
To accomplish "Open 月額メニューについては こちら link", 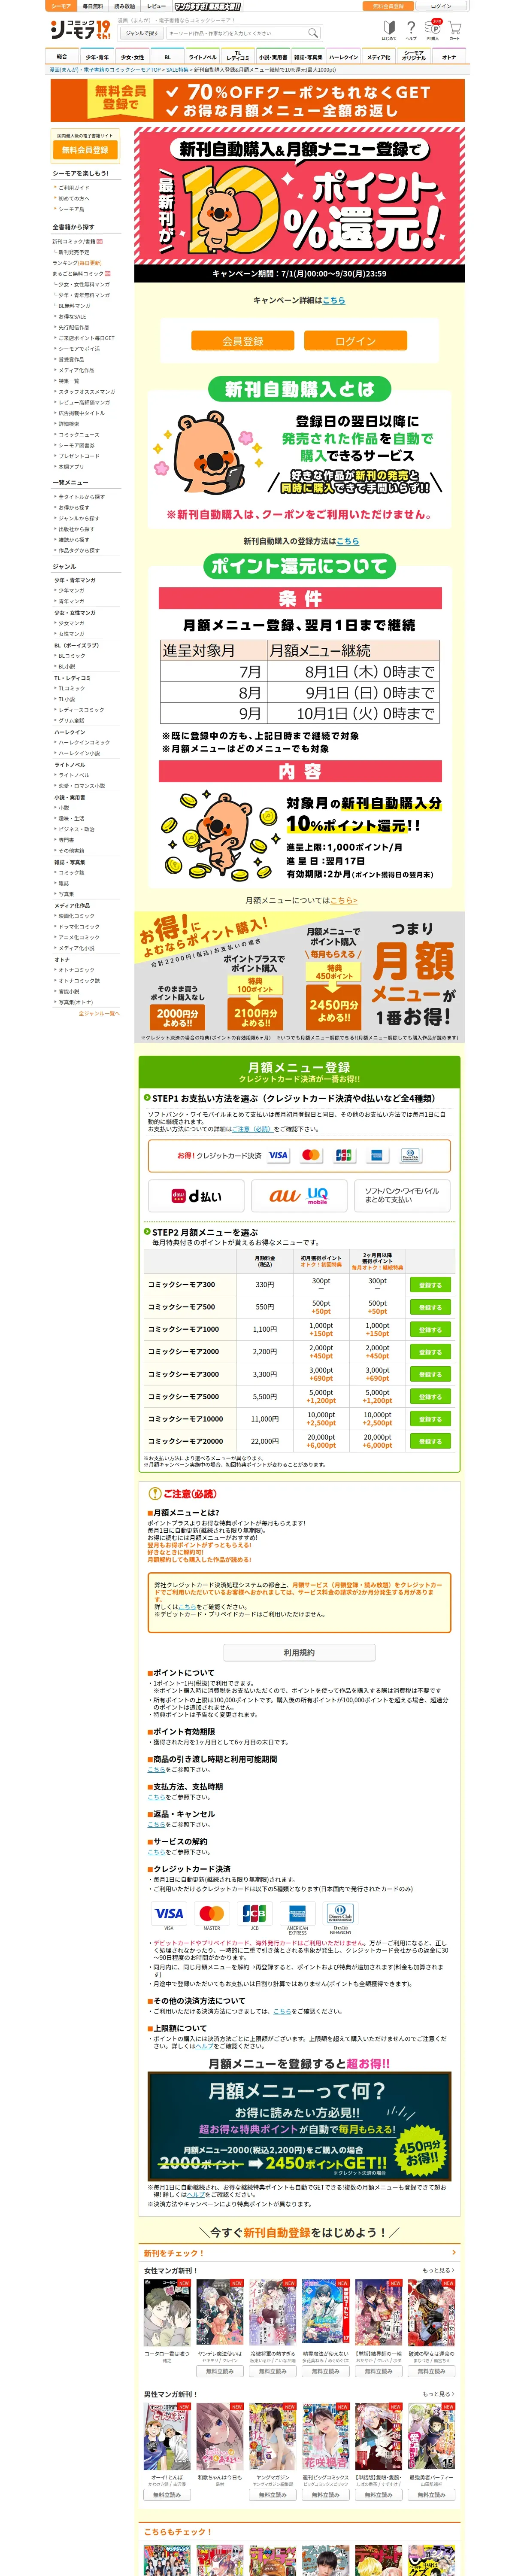I will [x=343, y=900].
